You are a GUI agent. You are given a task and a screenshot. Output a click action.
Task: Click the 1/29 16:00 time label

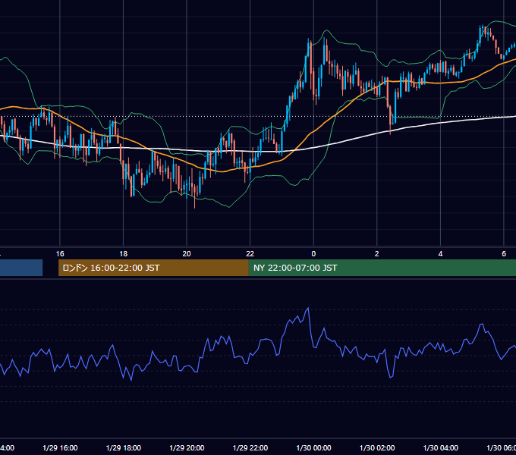60,447
